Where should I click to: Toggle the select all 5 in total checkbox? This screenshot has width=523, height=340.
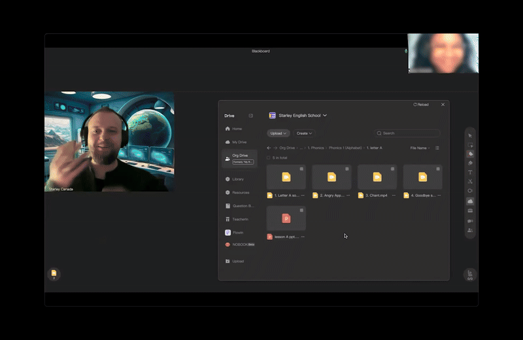coord(268,158)
